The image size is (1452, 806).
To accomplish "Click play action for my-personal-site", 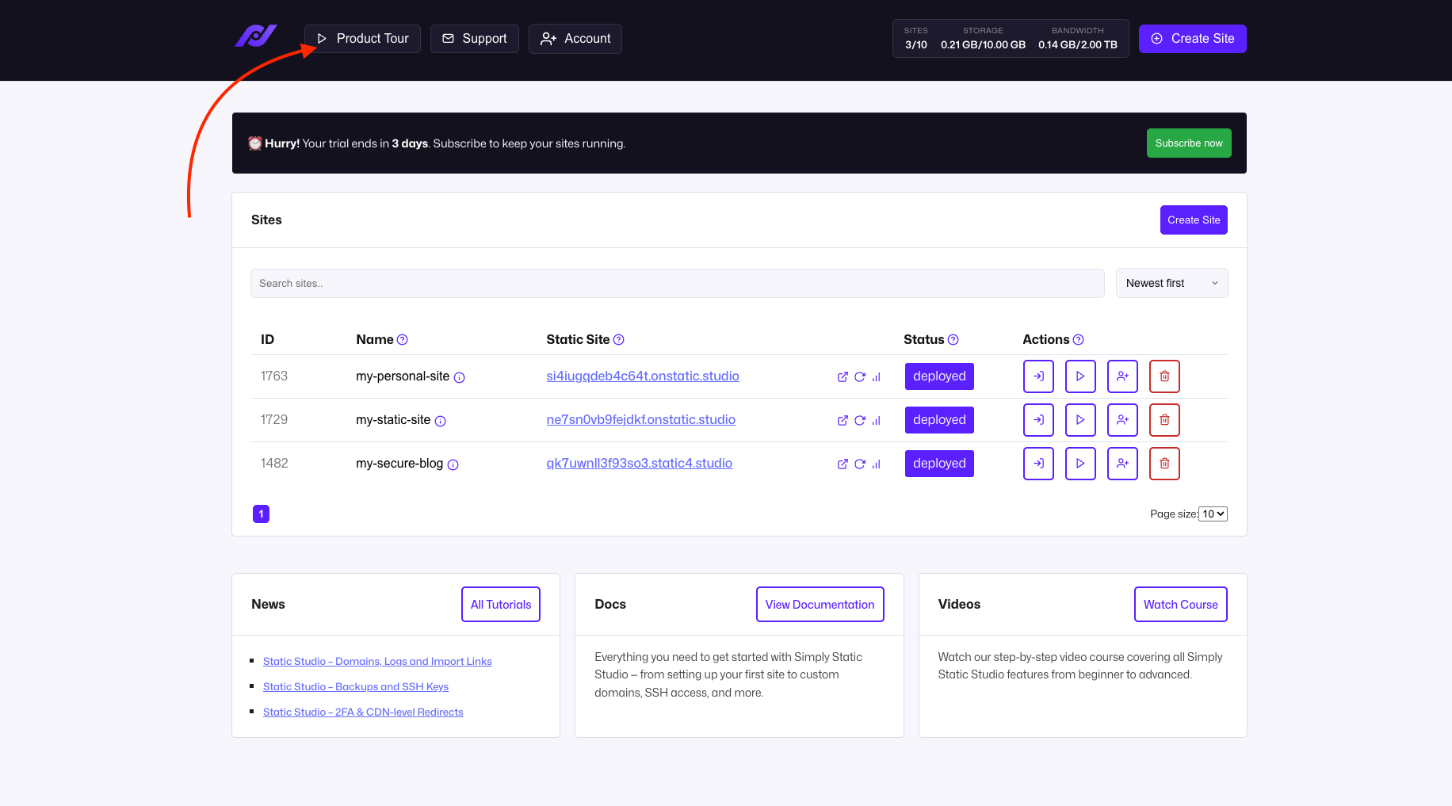I will click(x=1080, y=376).
